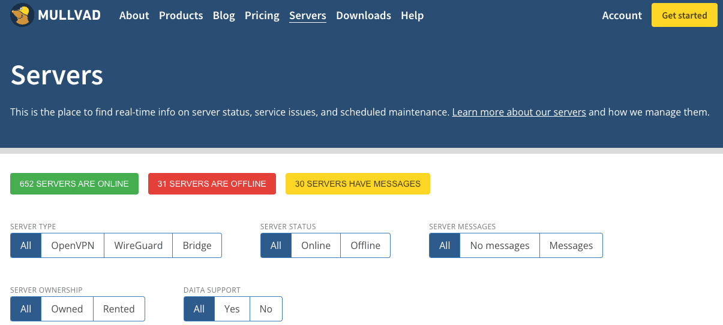The height and width of the screenshot is (325, 723).
Task: Open the Help section
Action: [412, 16]
